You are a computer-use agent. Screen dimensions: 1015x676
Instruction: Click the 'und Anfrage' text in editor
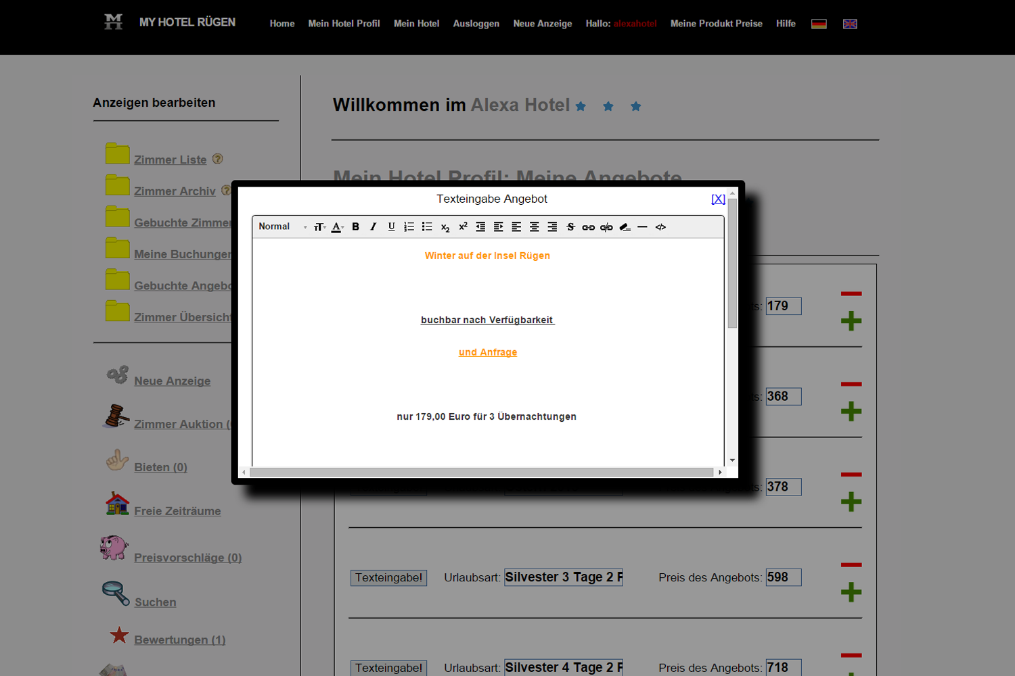coord(488,352)
